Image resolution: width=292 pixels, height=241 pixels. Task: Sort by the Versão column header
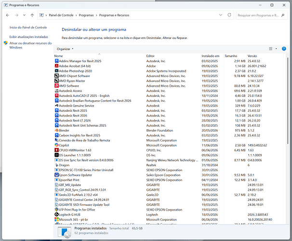(x=265, y=56)
